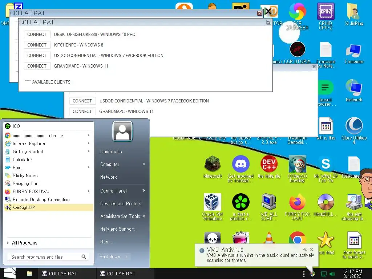Open Freeware sys Note file icon
This screenshot has width=372, height=279.
(325, 55)
